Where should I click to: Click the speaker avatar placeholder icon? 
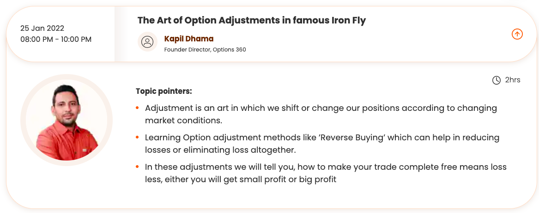147,42
